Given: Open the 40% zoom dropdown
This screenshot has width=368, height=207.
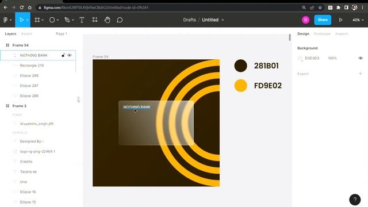Looking at the screenshot, I should click(358, 20).
